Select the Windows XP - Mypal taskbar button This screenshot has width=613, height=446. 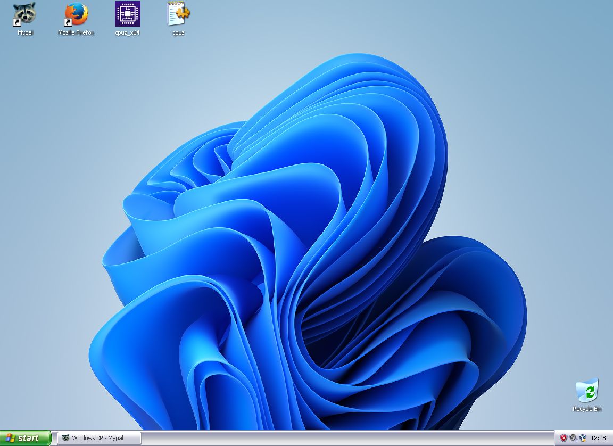97,438
